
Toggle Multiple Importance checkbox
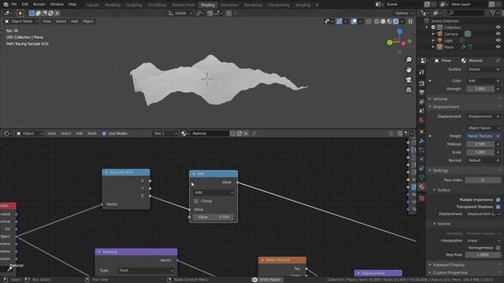(x=498, y=200)
